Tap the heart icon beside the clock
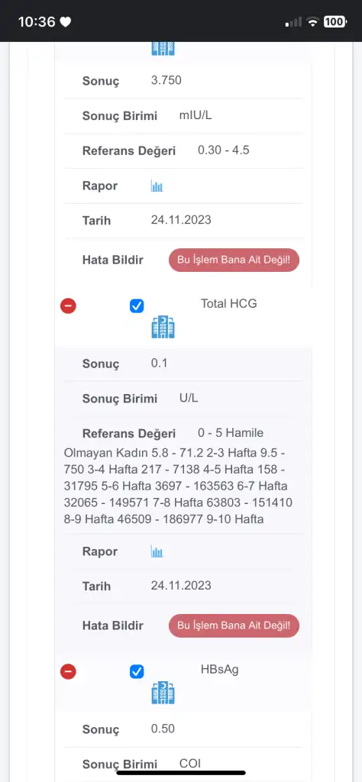 66,22
